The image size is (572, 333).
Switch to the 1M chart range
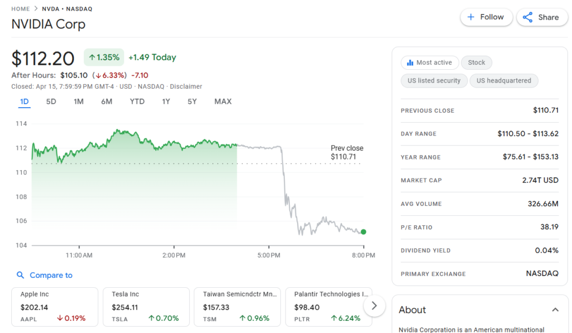(x=78, y=102)
